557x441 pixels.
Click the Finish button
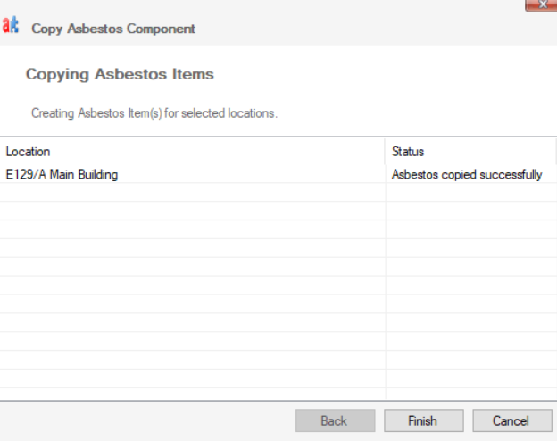point(423,420)
